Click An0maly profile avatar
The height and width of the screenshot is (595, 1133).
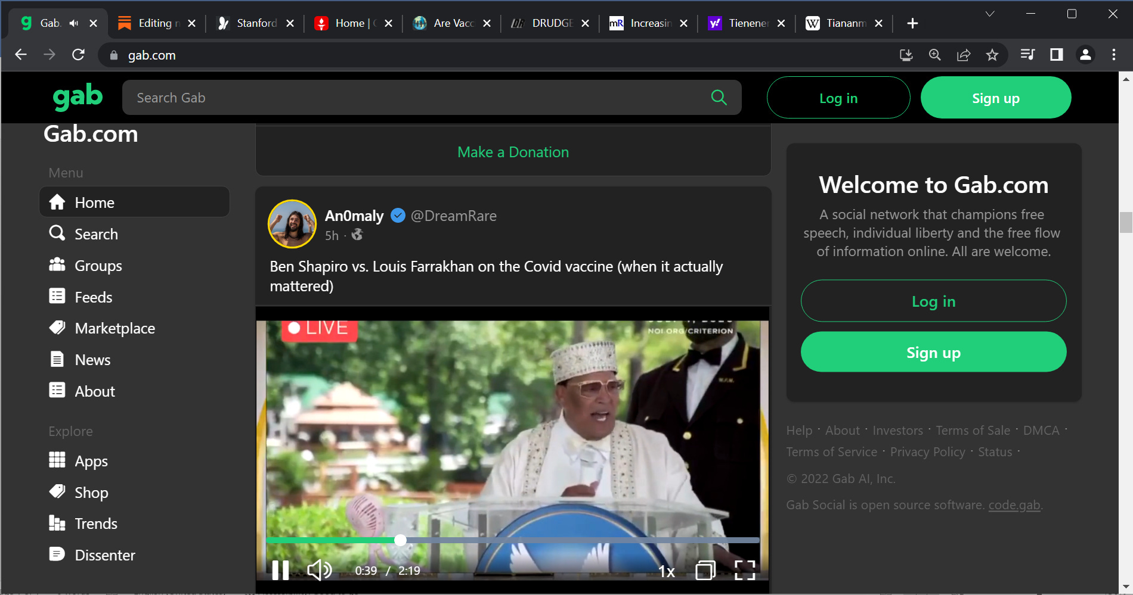[x=292, y=224]
